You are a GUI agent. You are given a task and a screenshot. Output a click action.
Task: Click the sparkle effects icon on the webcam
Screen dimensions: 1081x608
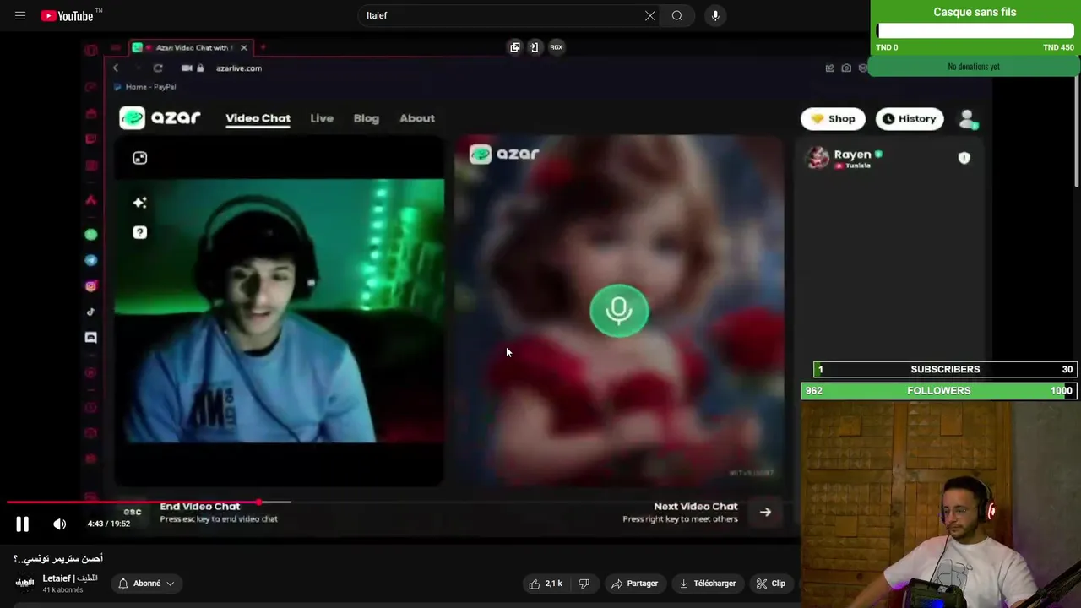pyautogui.click(x=140, y=203)
